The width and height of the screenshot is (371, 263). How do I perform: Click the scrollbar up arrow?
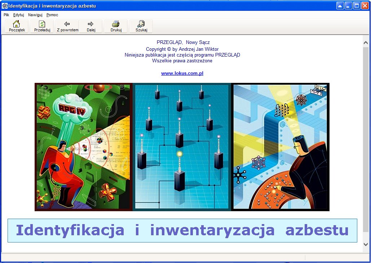pyautogui.click(x=366, y=43)
